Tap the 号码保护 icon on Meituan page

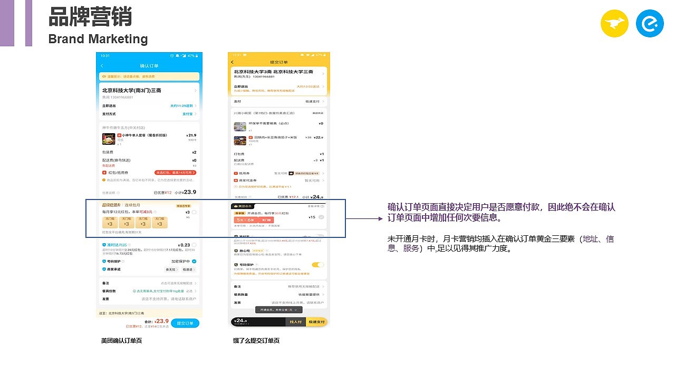[x=104, y=261]
